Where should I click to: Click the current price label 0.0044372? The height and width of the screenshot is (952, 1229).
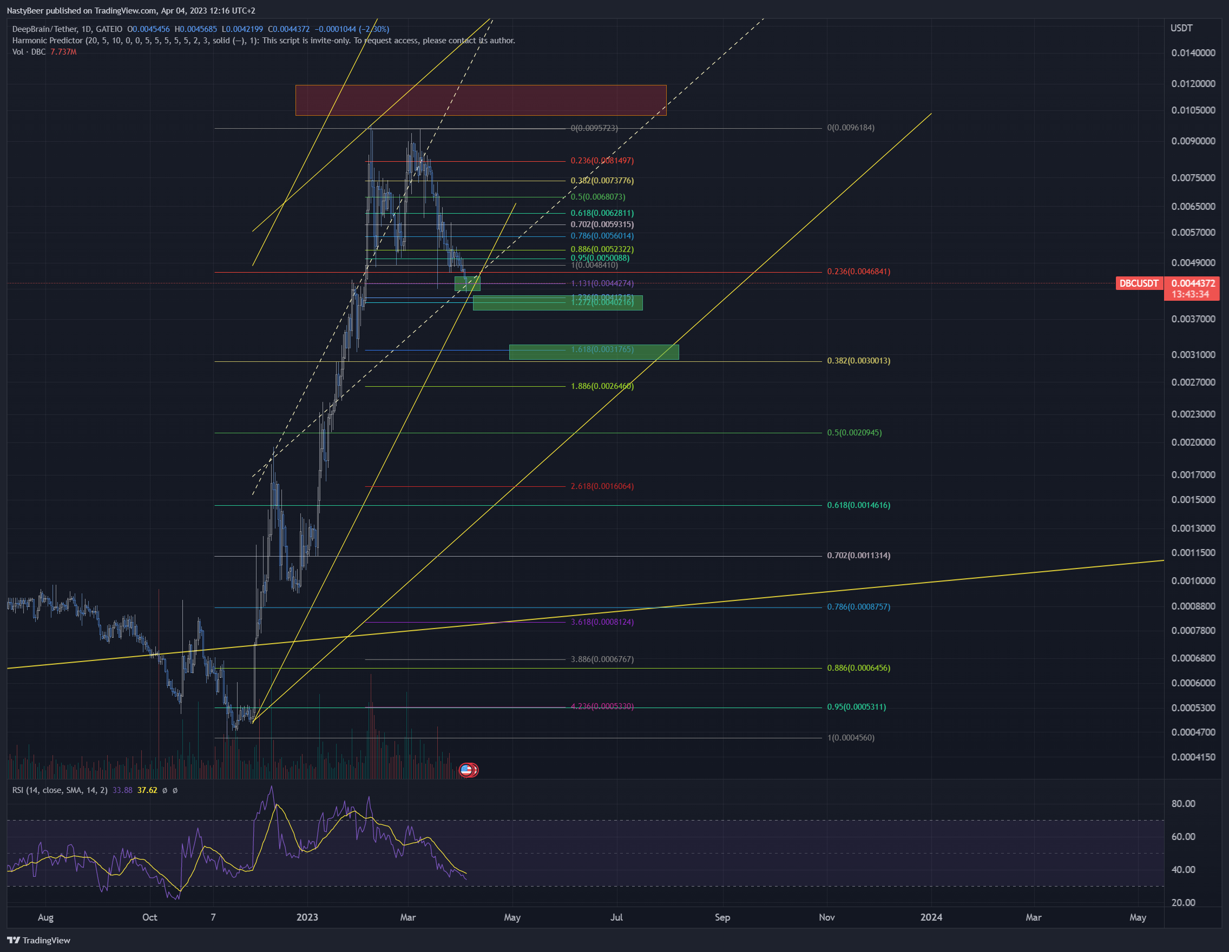[1193, 283]
